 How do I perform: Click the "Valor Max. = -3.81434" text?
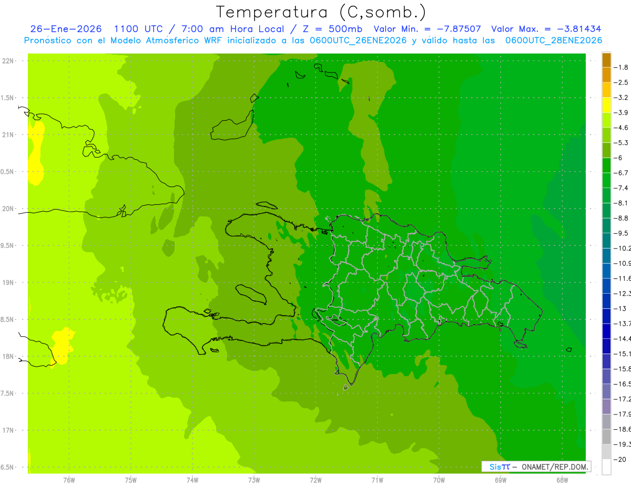(546, 29)
